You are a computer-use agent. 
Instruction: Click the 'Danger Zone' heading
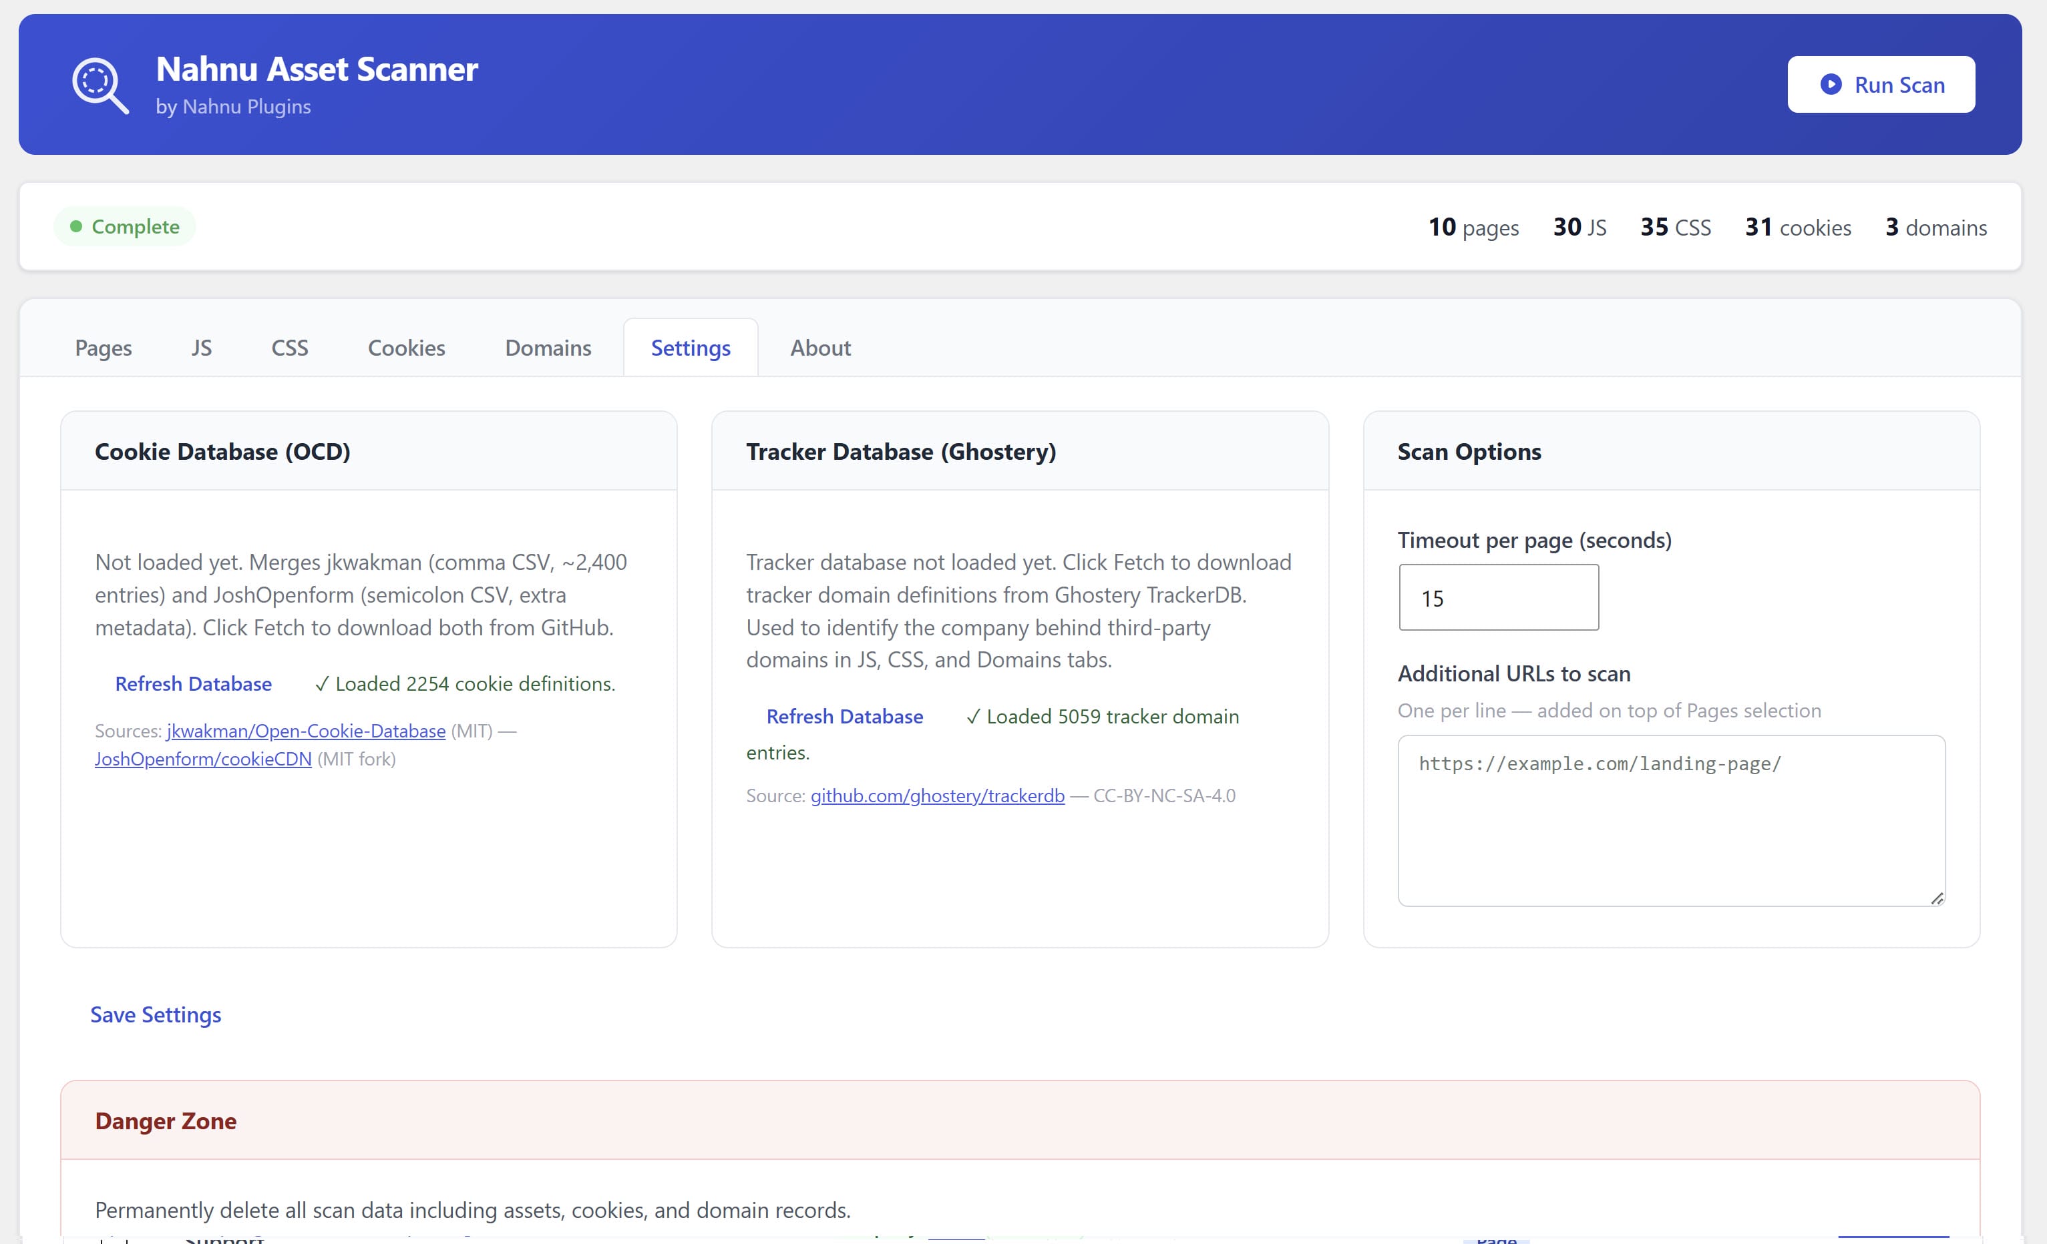click(x=166, y=1121)
